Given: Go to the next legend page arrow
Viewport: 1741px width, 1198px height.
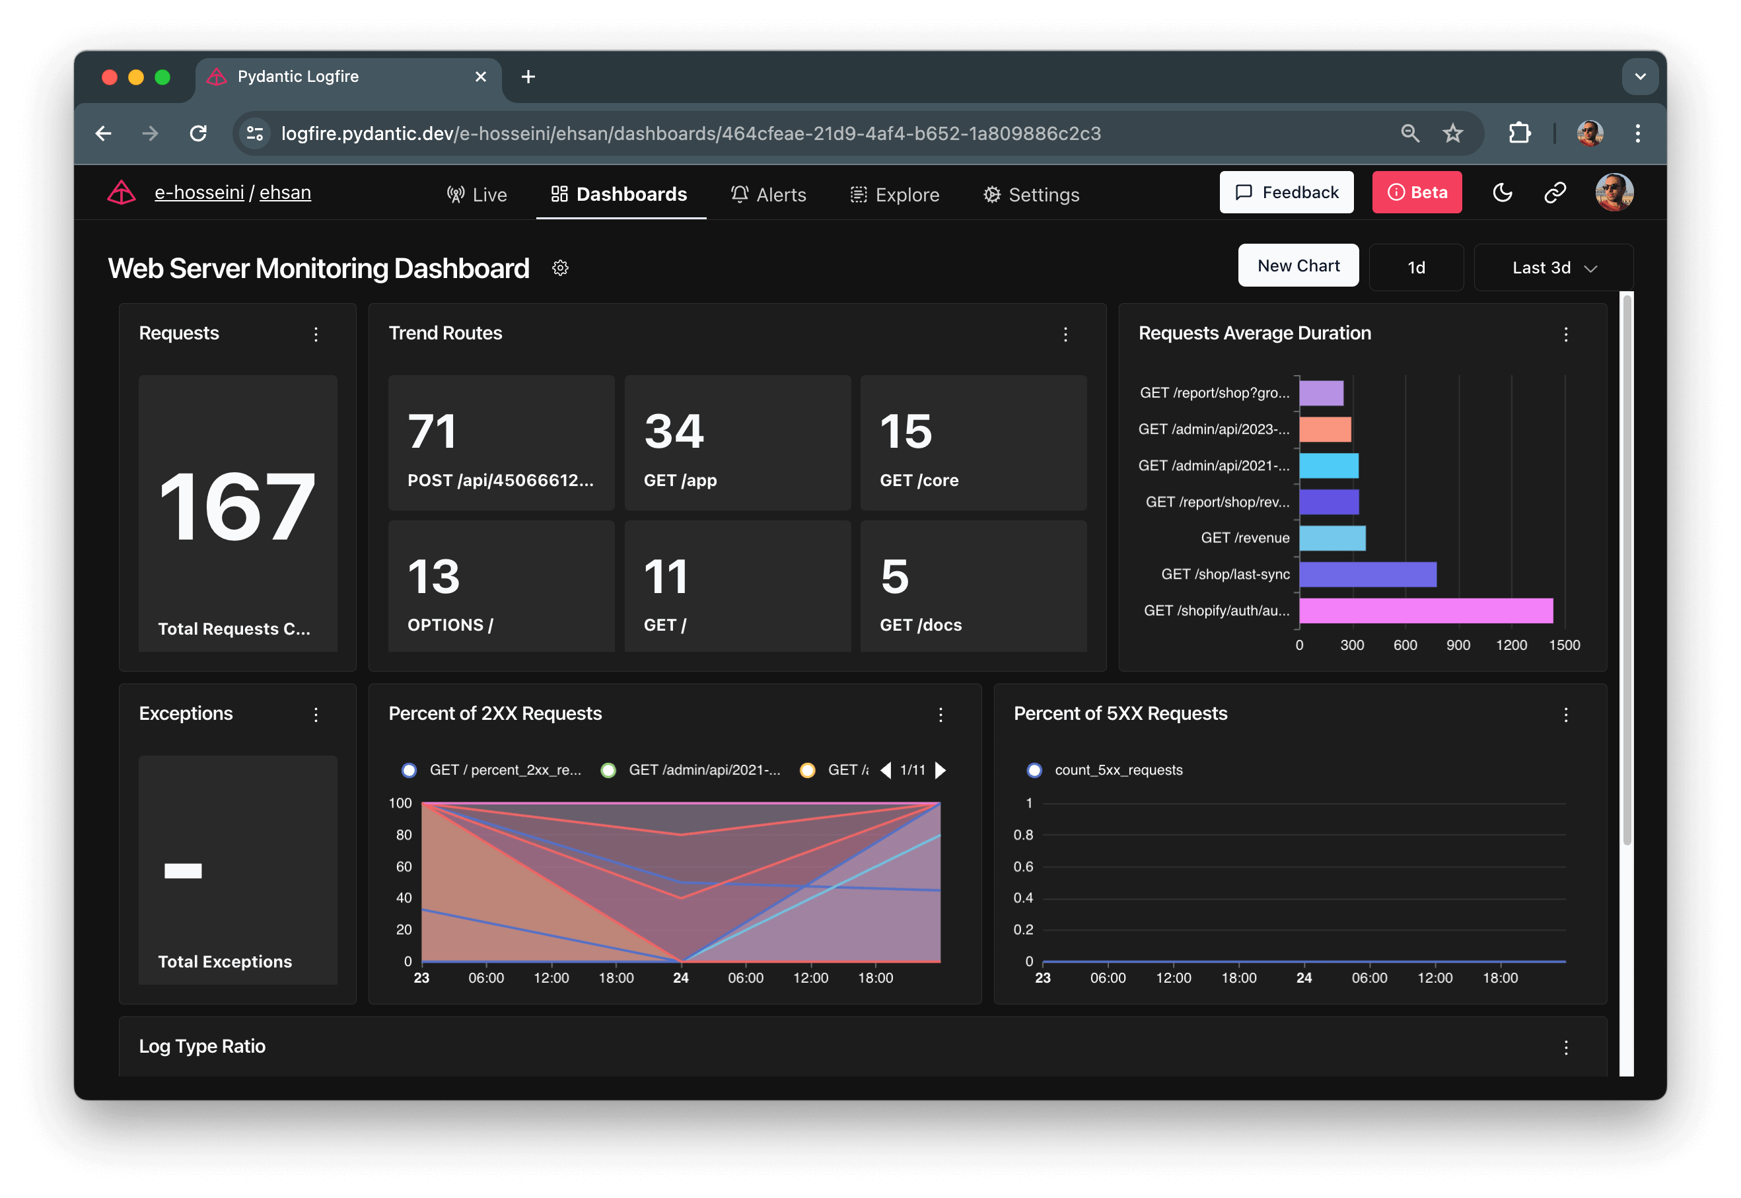Looking at the screenshot, I should coord(940,770).
